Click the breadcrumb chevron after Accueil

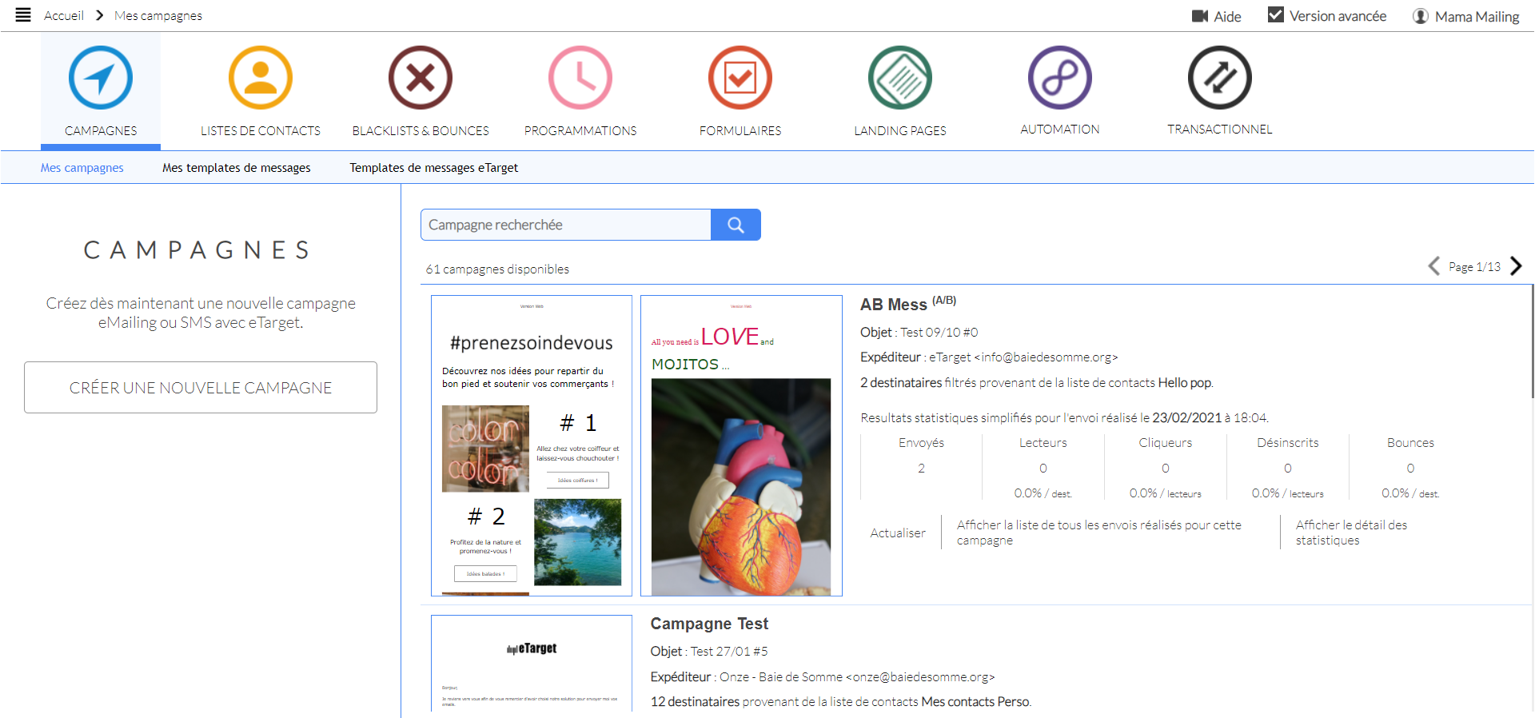(x=100, y=15)
